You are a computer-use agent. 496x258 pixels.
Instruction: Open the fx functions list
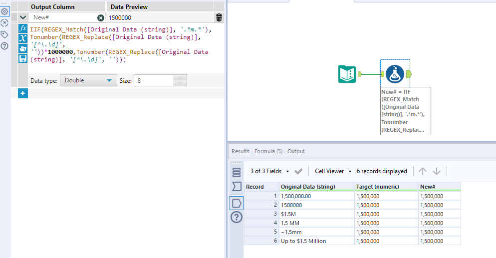pos(23,28)
